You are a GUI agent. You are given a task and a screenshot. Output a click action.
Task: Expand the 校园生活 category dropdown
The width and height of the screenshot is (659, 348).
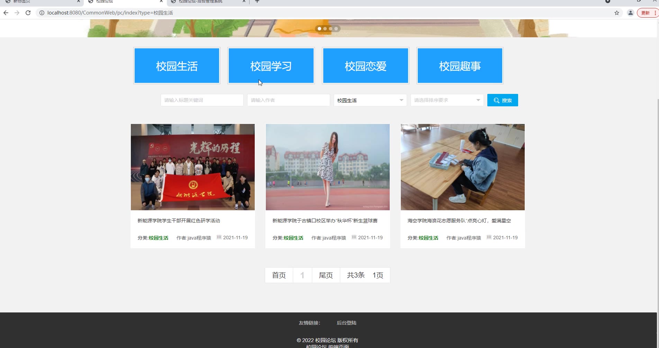pos(370,100)
